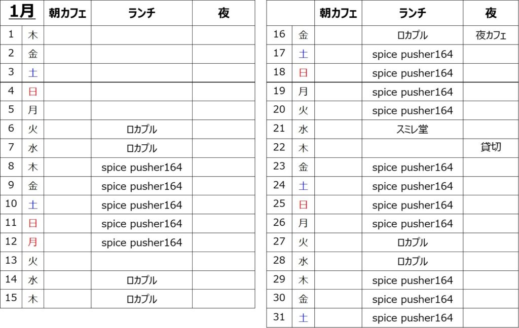Click the ロカプル lunch entry on the 16th
Viewport: 519px width, 328px height.
point(412,35)
